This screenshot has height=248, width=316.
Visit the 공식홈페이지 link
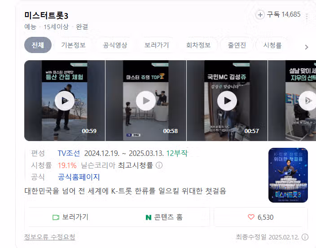[x=79, y=177]
